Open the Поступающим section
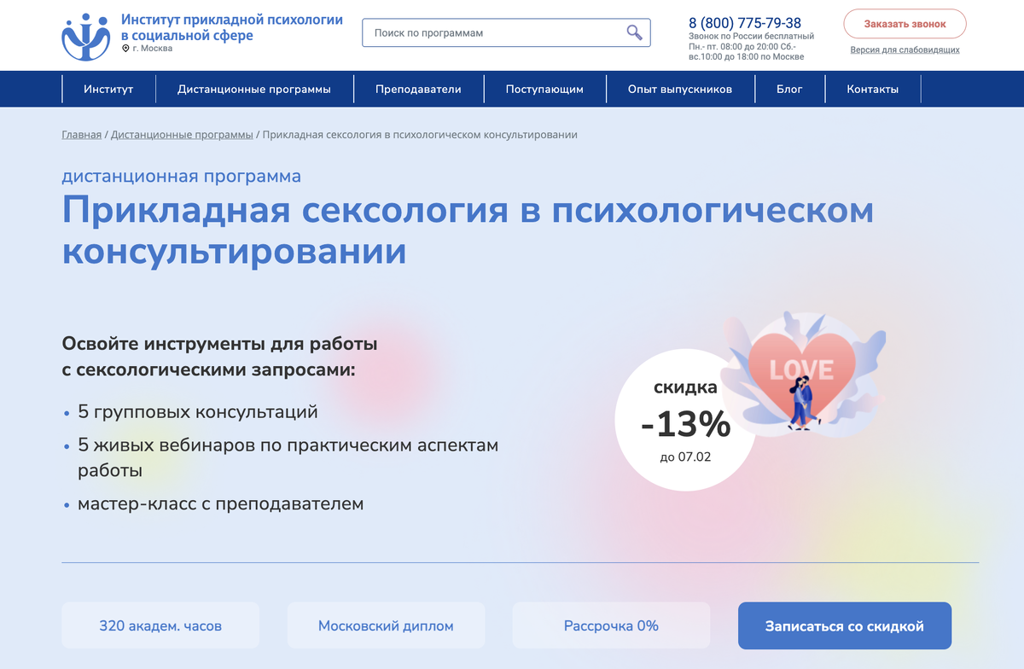Screen dimensions: 1024x669 [x=545, y=89]
